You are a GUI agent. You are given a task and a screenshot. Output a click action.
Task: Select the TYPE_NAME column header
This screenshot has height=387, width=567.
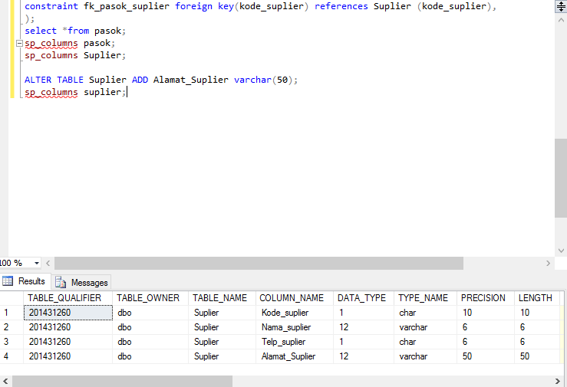coord(425,298)
